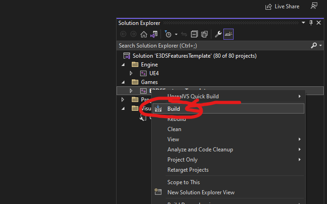The image size is (327, 204).
Task: Focus the Search Solution Explorer field
Action: (x=214, y=46)
